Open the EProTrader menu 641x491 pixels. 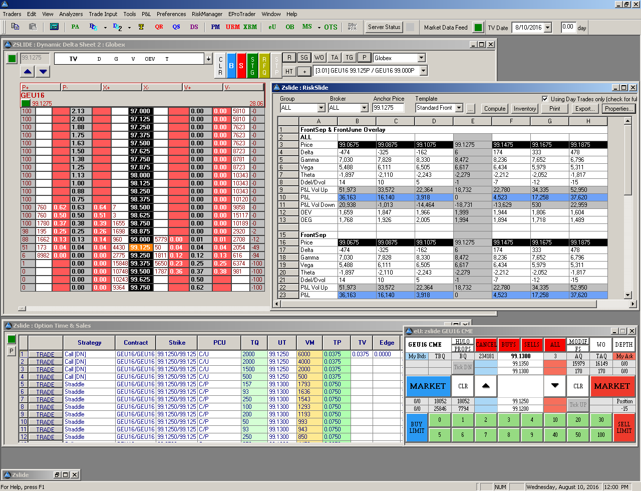click(242, 14)
